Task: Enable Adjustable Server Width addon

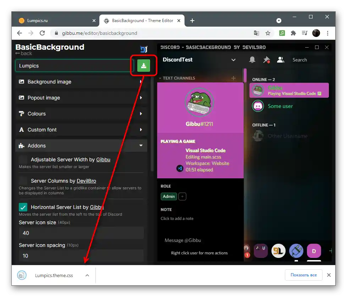Action: (23, 160)
